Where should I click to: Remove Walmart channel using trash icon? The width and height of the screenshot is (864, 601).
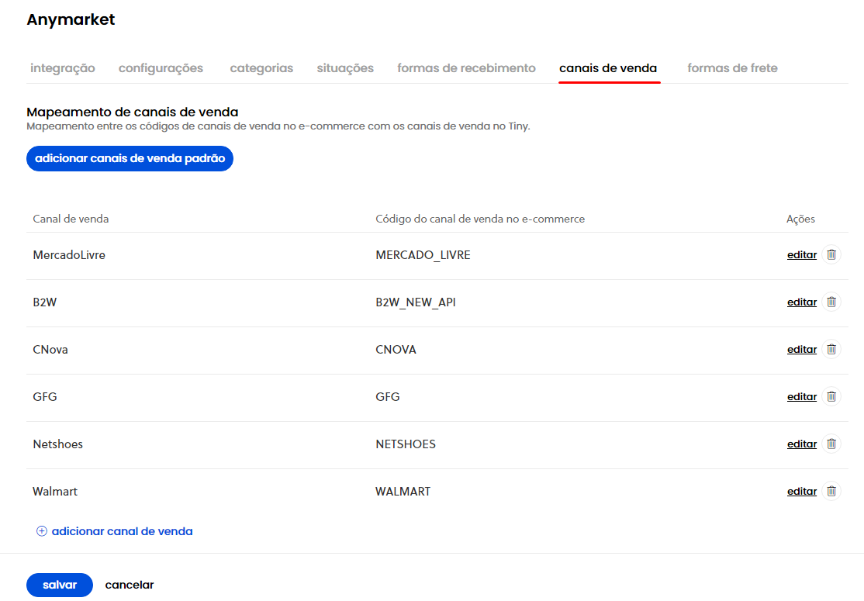point(831,492)
